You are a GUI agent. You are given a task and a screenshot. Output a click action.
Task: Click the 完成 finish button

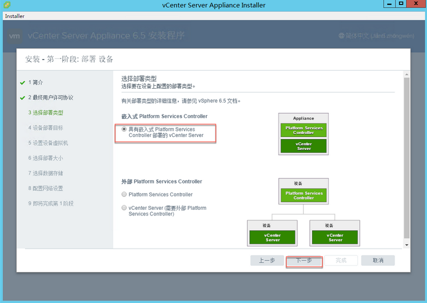pos(341,260)
